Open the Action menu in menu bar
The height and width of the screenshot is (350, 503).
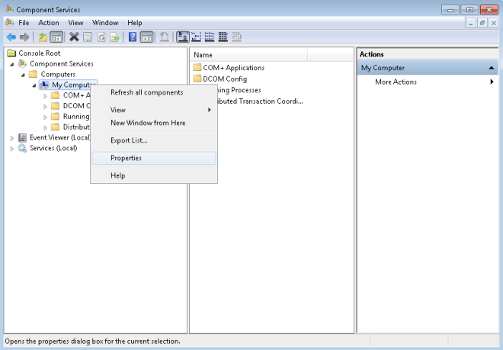[48, 23]
